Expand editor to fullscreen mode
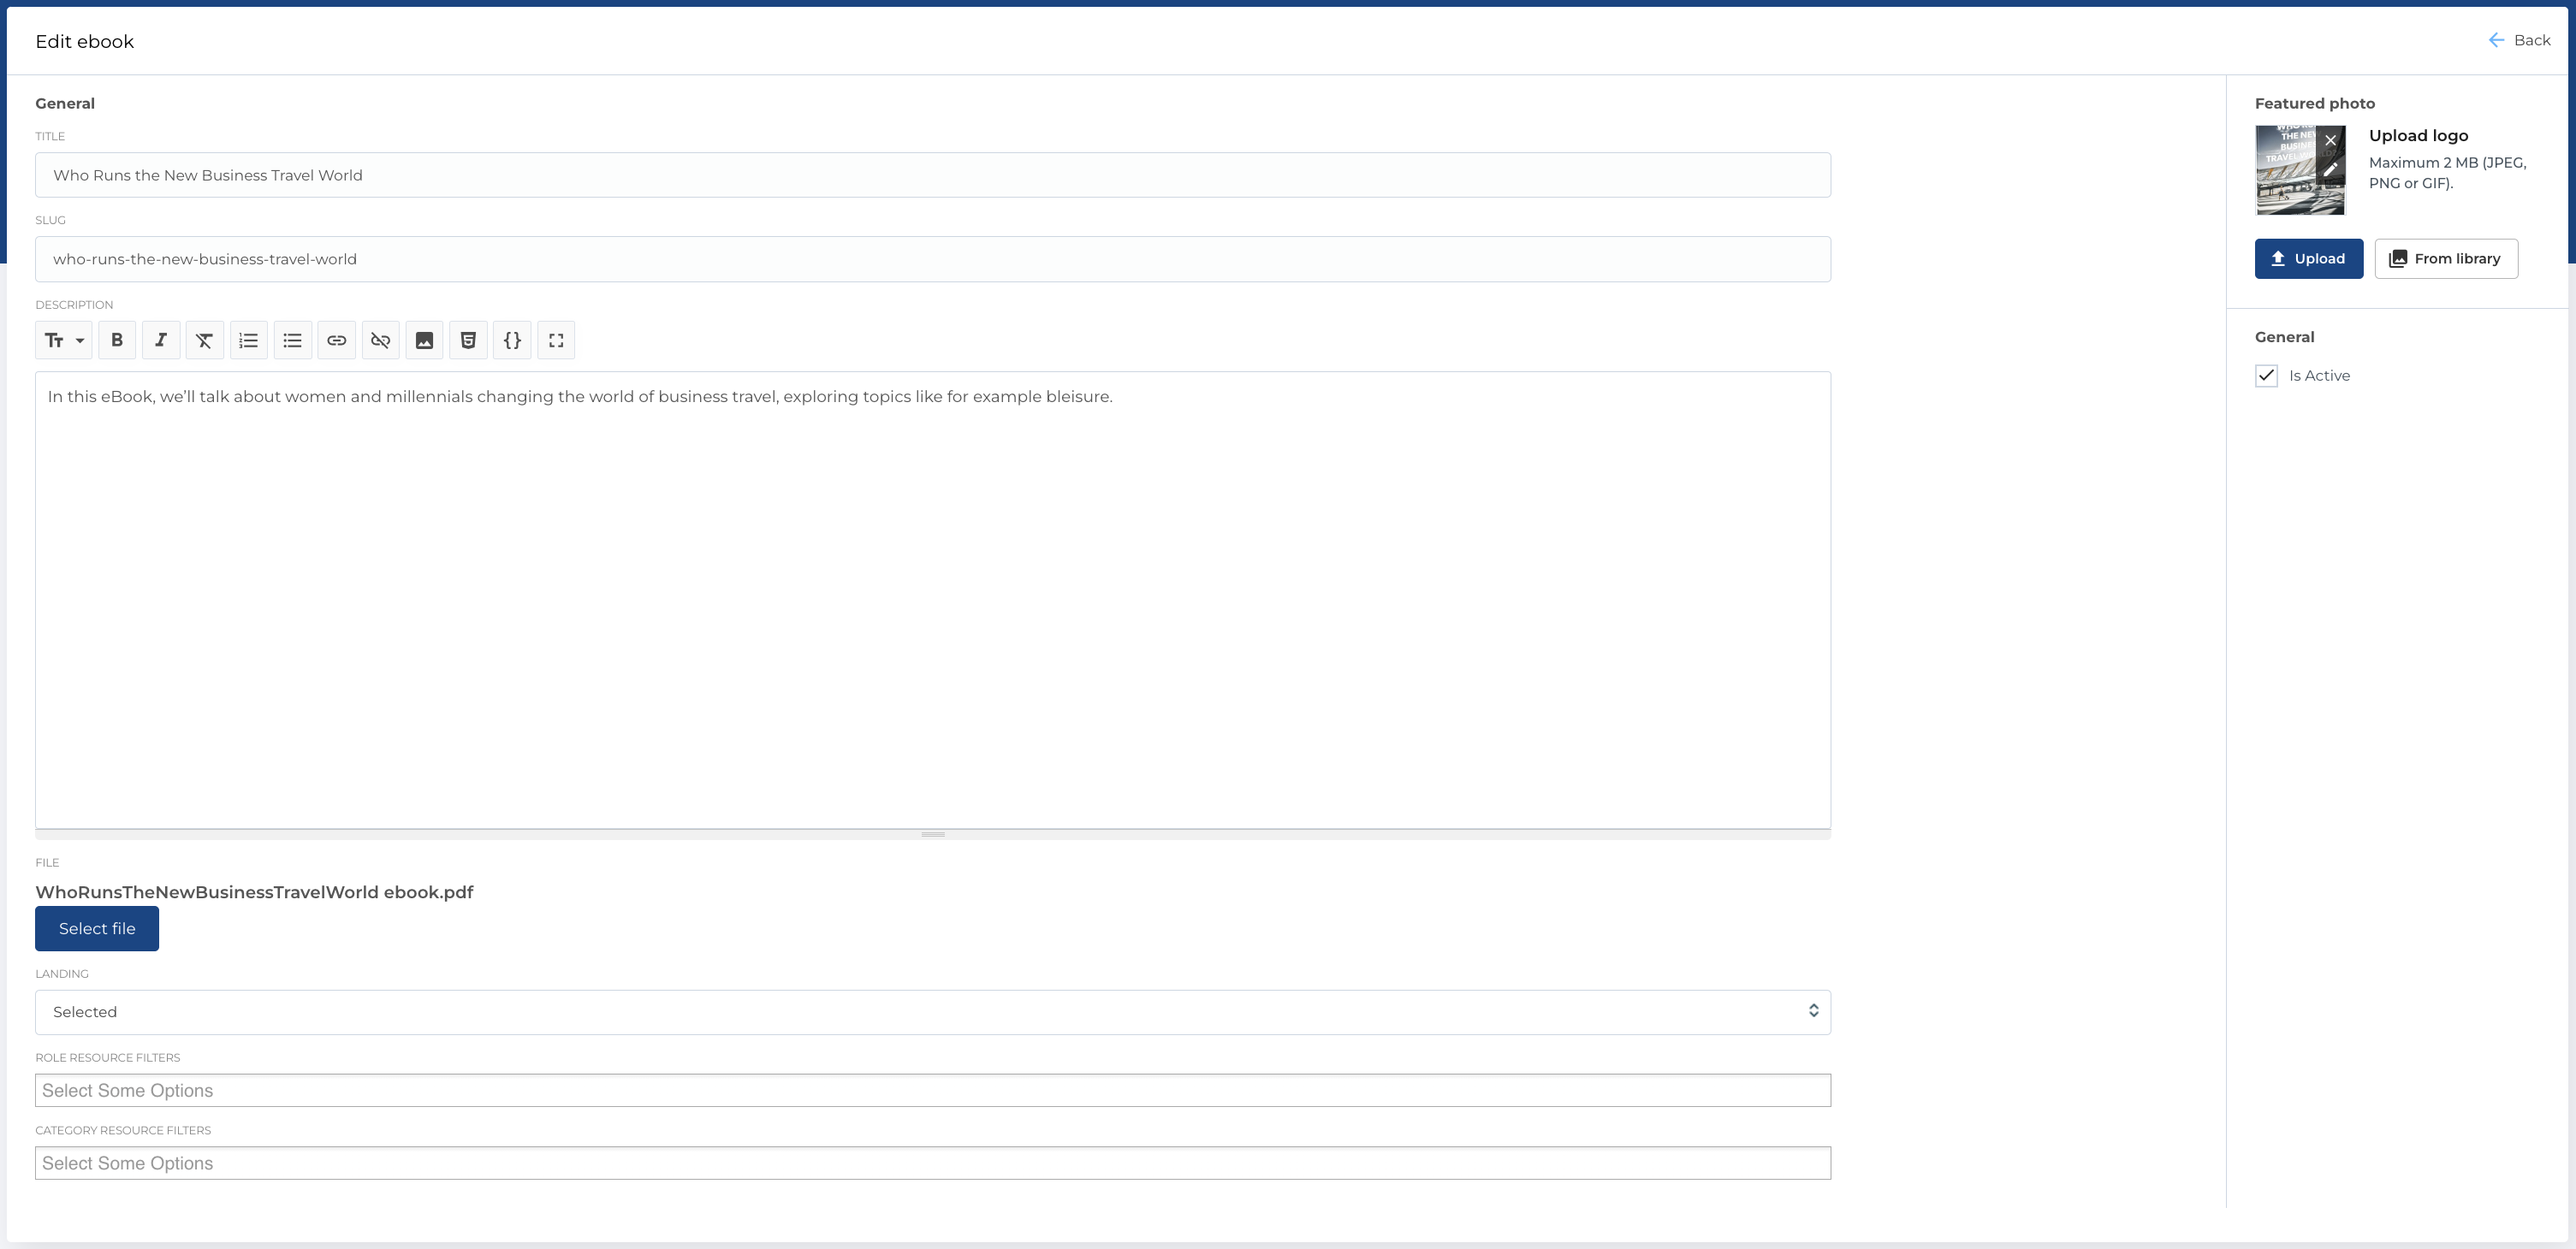 point(556,340)
